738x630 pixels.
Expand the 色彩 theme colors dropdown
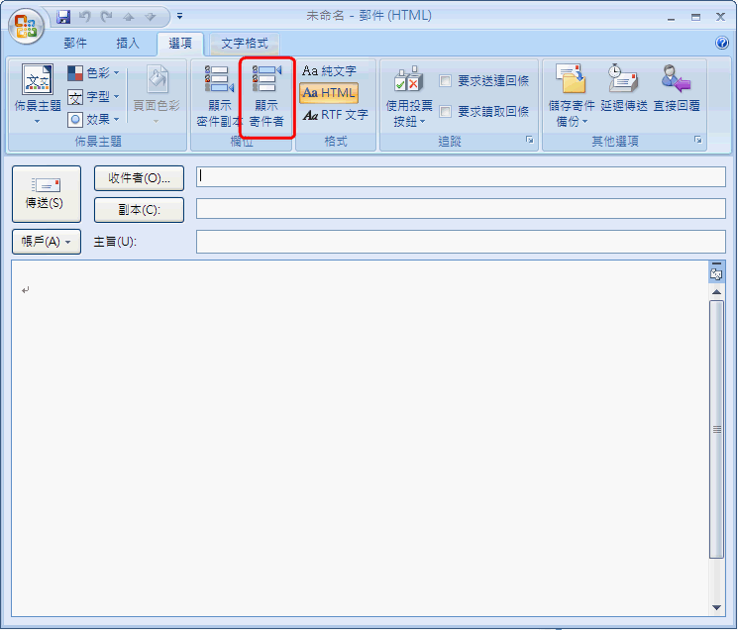click(x=93, y=73)
